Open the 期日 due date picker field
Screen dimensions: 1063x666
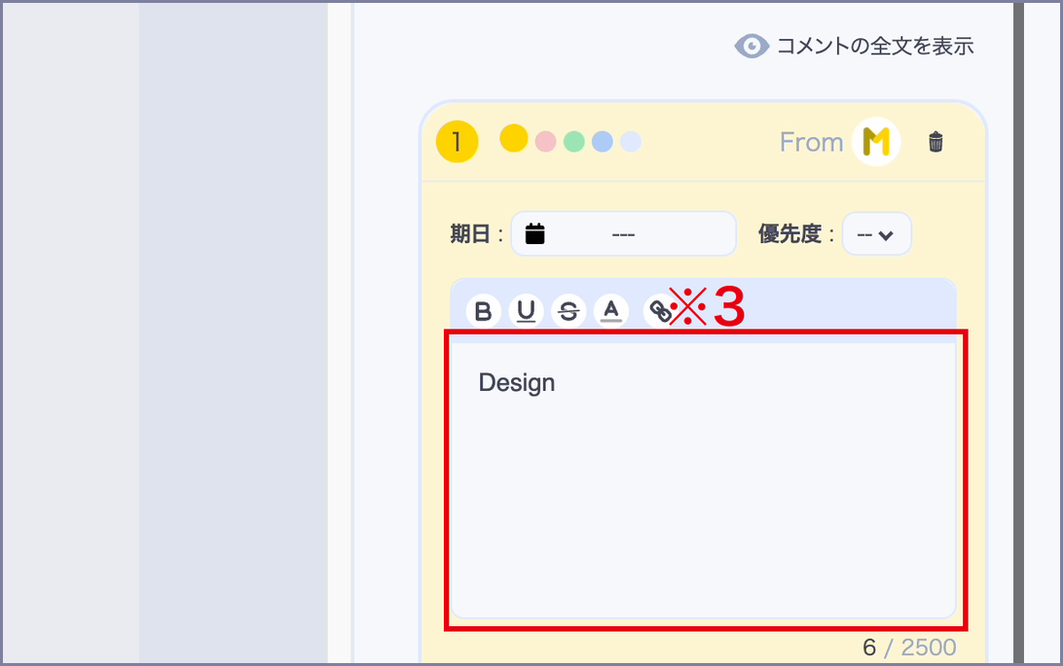[x=623, y=234]
